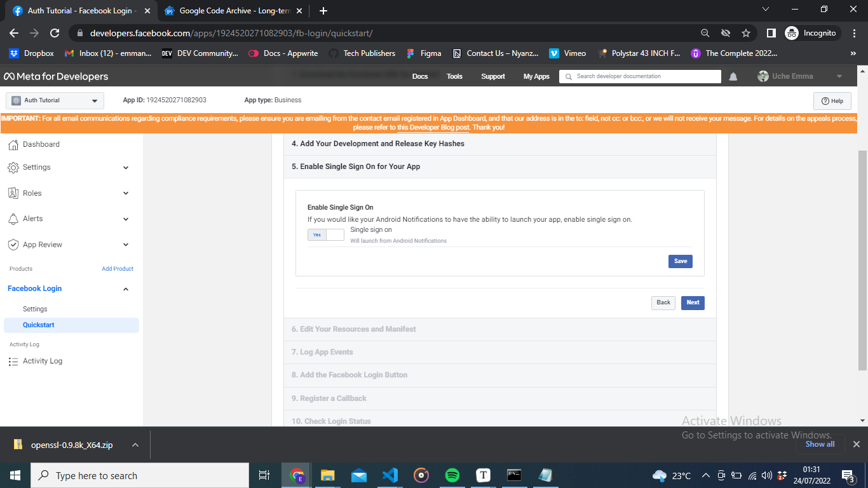Toggle the Single sign on Yes switch
The width and height of the screenshot is (868, 488).
(x=326, y=235)
